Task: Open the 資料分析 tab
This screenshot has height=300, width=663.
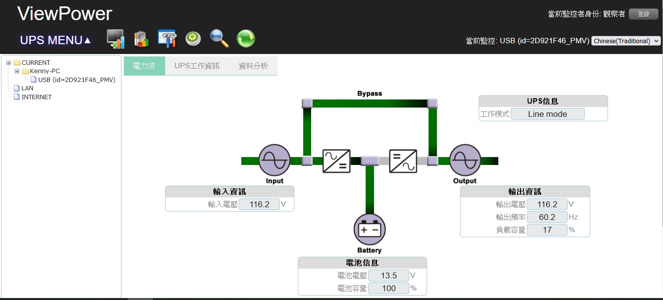Action: pos(253,65)
